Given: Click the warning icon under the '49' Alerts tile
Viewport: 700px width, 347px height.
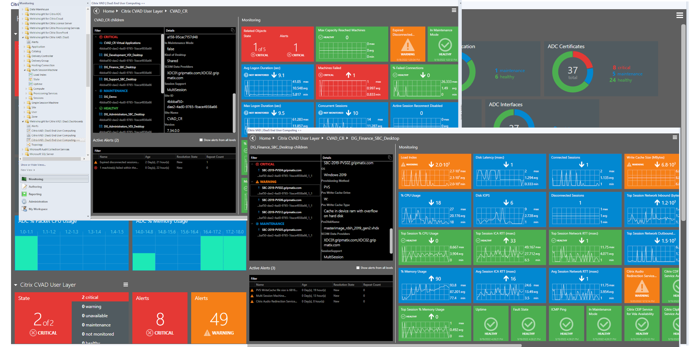Looking at the screenshot, I should [207, 333].
